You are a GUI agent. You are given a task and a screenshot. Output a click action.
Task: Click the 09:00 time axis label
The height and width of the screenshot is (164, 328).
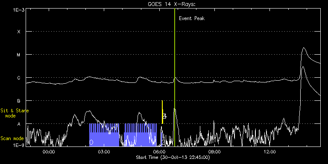pyautogui.click(x=214, y=152)
